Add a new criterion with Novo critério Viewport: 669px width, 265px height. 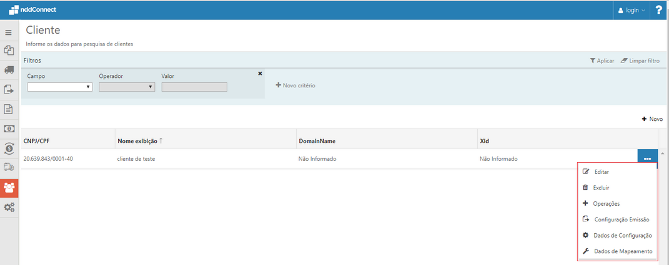click(295, 85)
